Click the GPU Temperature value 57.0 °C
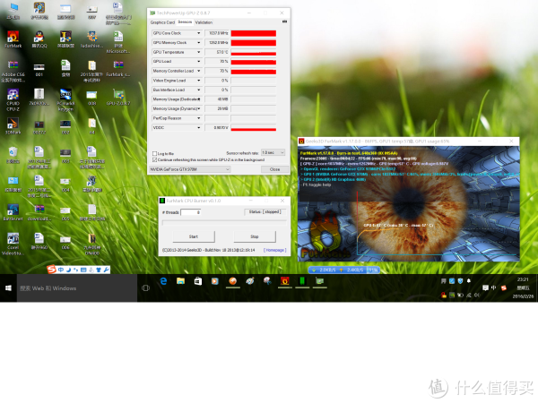 (217, 52)
